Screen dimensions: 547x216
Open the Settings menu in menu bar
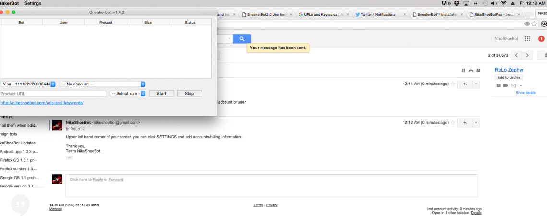click(x=33, y=3)
